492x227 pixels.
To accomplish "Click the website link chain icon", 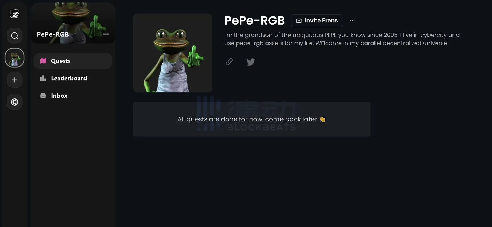I will pos(229,62).
